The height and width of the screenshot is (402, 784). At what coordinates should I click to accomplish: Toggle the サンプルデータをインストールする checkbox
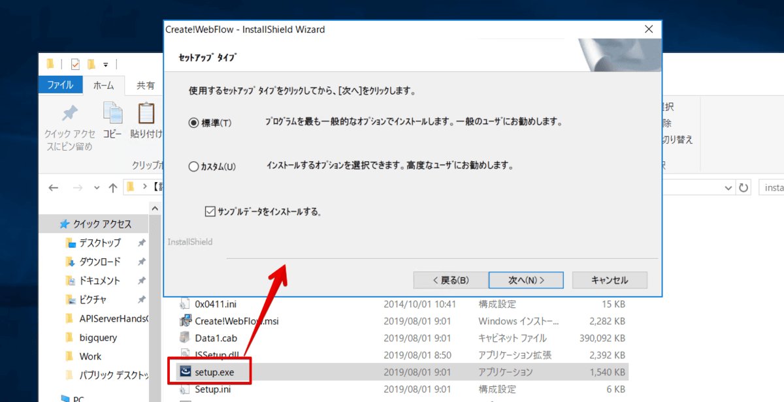(210, 211)
